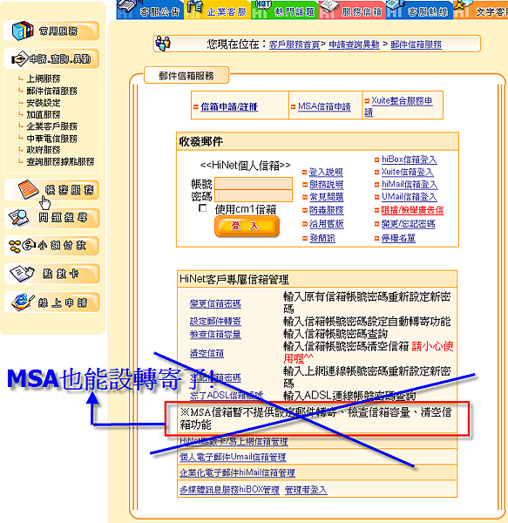Image resolution: width=508 pixels, height=523 pixels.
Task: Click the magnifier icon for 問題搜尋
Action: pos(19,217)
